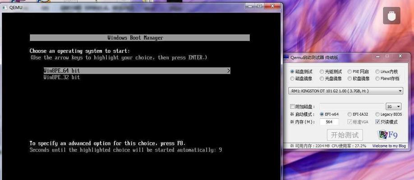Open the Welcome to my Blog link
The image size is (414, 180).
pyautogui.click(x=389, y=146)
